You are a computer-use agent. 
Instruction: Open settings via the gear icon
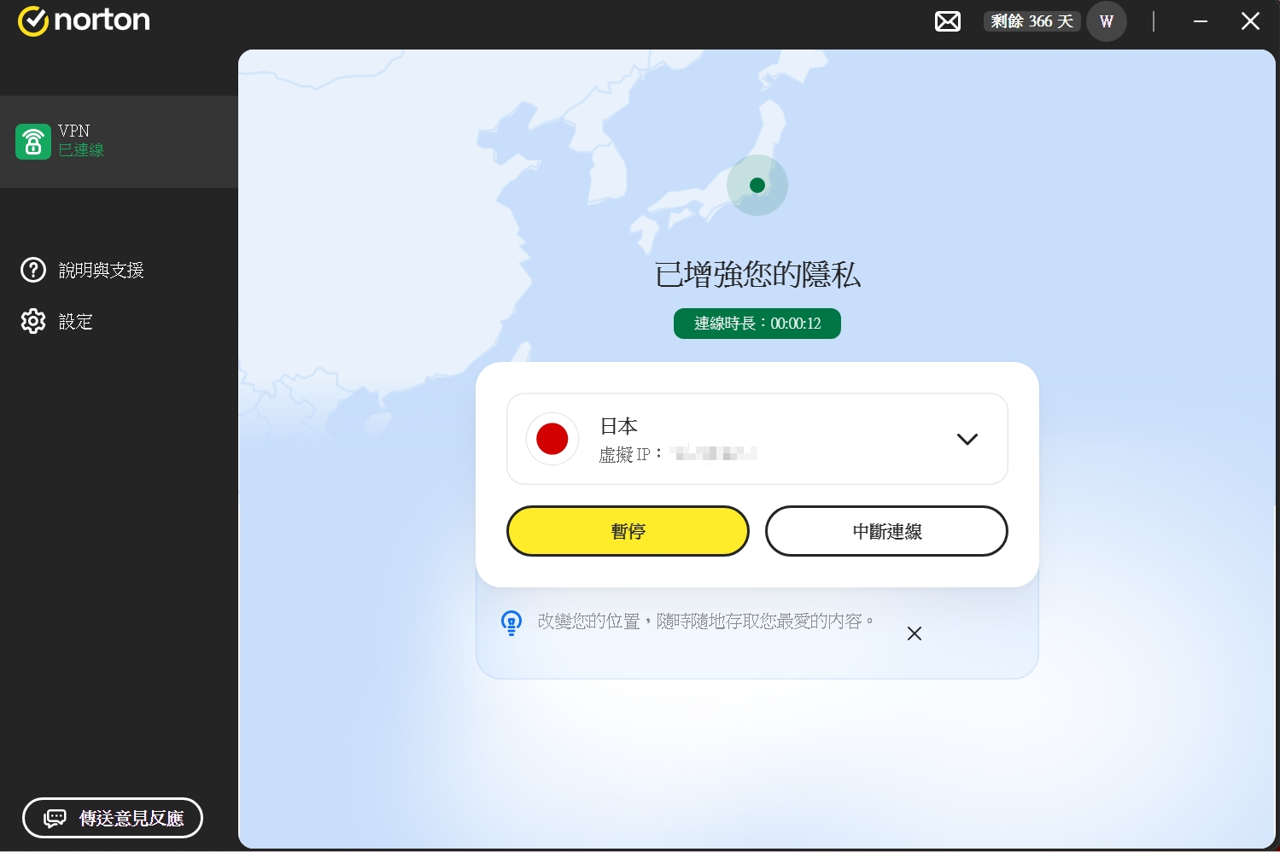[x=33, y=322]
